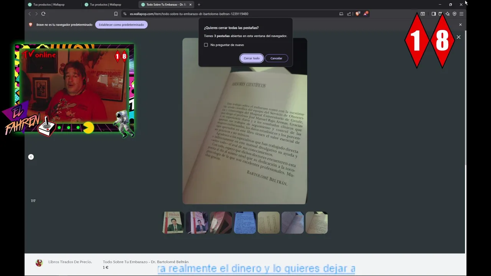Click the Brave lion icon in notification bar

tap(31, 25)
